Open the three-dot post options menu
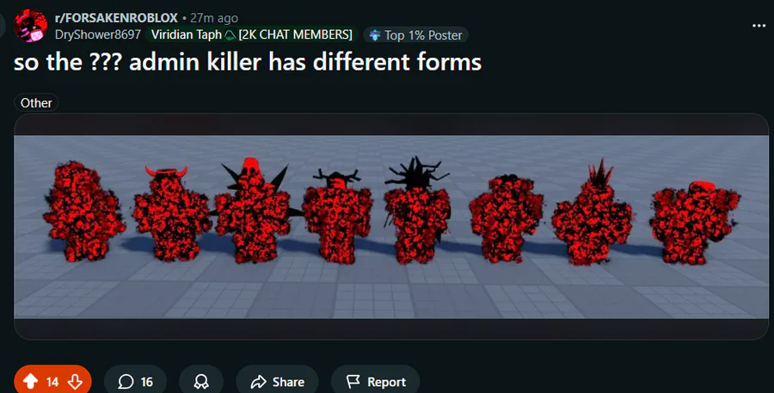Image resolution: width=774 pixels, height=393 pixels. tap(759, 26)
